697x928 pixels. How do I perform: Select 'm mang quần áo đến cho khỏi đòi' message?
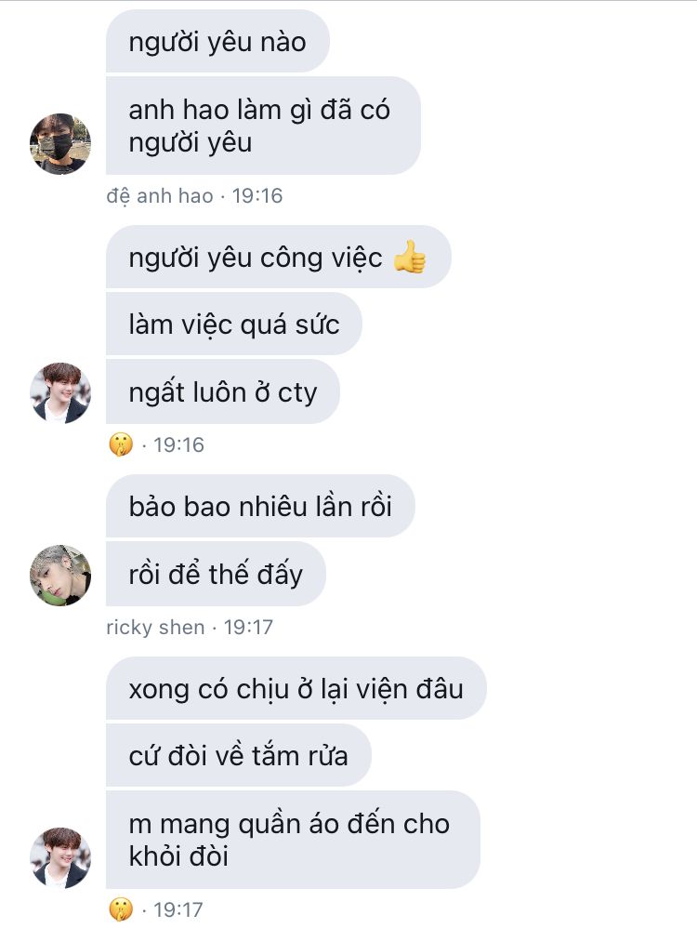coord(293,840)
